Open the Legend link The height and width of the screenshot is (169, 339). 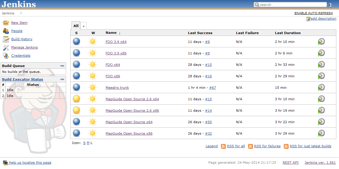pos(212,146)
